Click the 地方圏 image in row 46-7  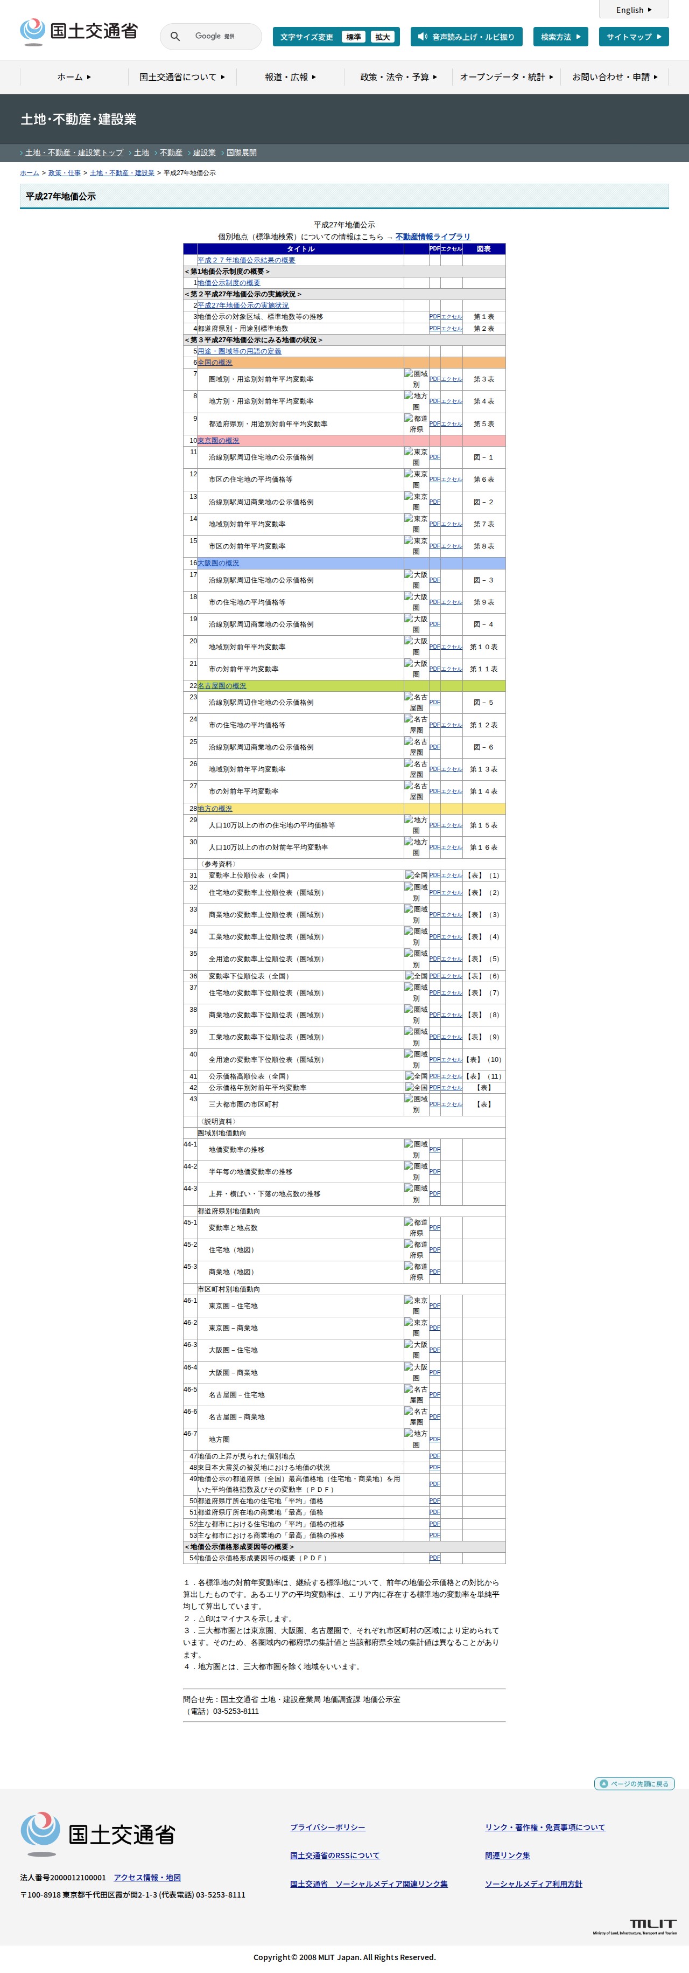tap(417, 1439)
